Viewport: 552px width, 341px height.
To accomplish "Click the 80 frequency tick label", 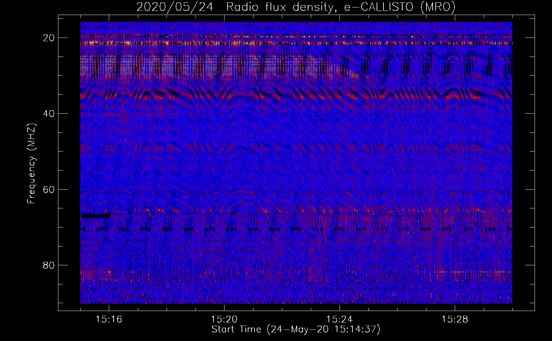I will point(49,265).
